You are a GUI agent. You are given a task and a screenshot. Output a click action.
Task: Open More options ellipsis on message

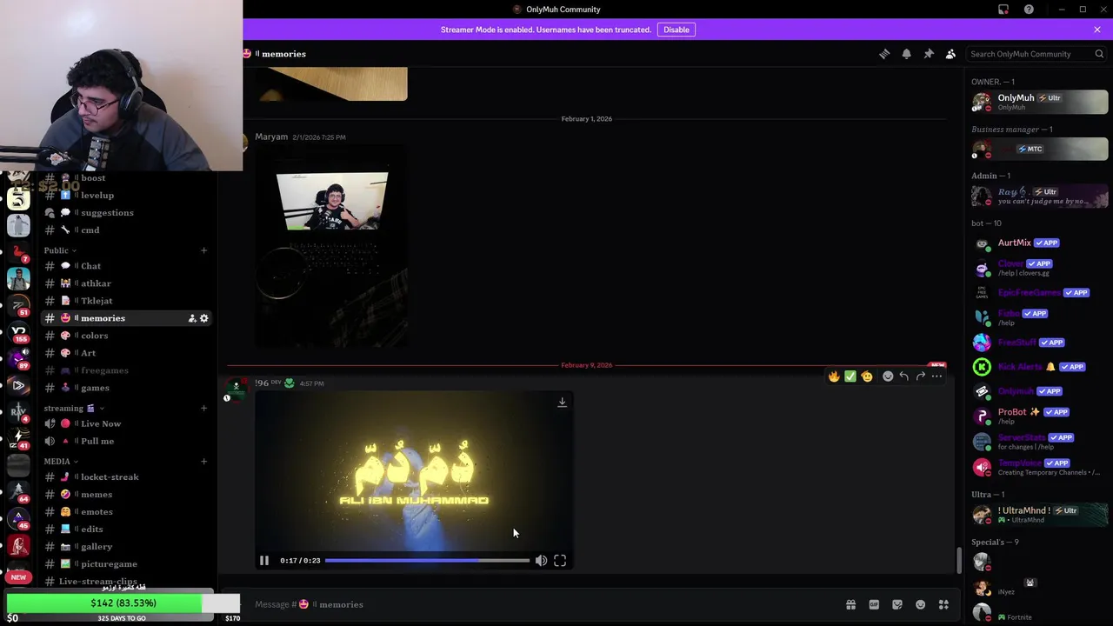(936, 376)
